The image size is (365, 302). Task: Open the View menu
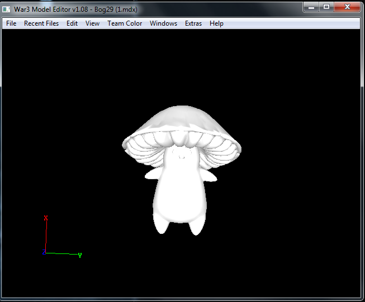pyautogui.click(x=92, y=23)
